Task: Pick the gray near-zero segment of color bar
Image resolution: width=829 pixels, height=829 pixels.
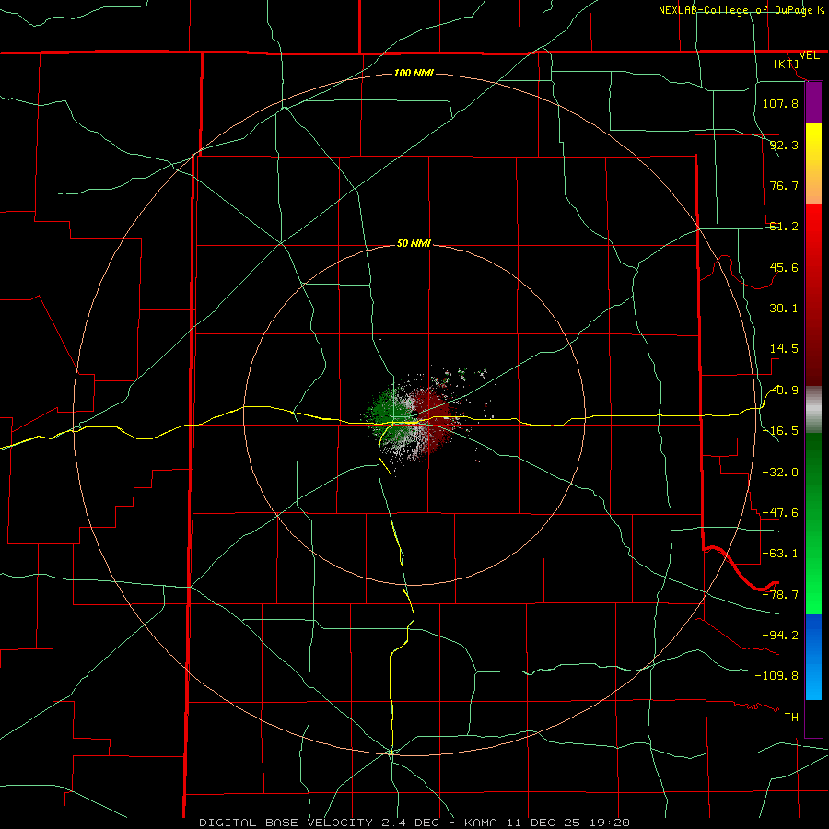Action: point(813,410)
